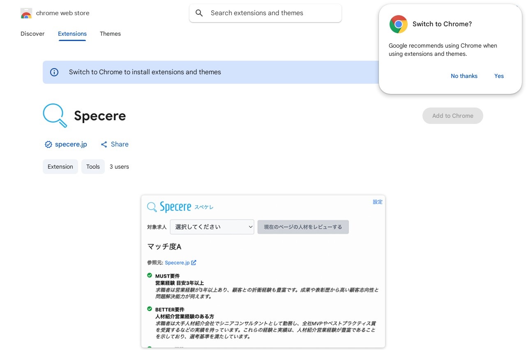Click the share icon beside Share
The width and height of the screenshot is (526, 350).
(x=104, y=144)
